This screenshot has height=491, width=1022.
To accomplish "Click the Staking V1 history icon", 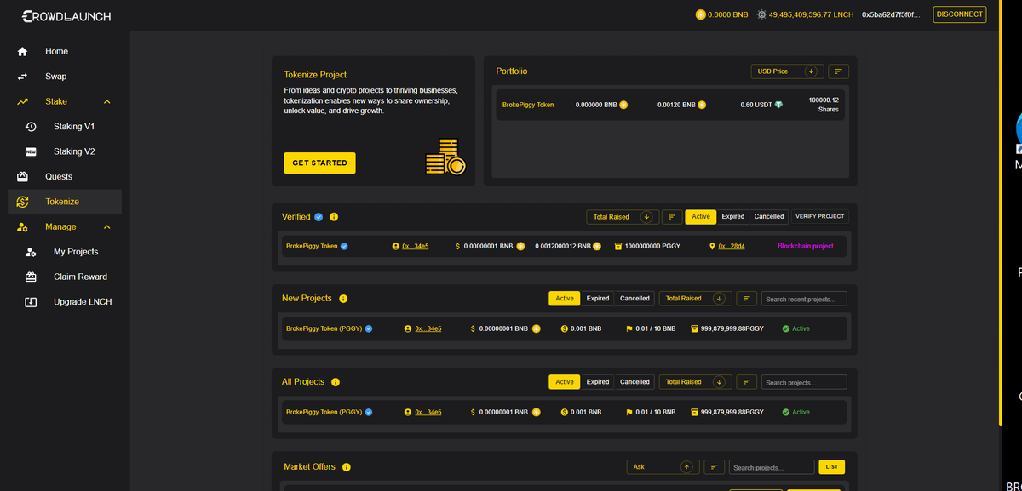I will click(x=31, y=127).
